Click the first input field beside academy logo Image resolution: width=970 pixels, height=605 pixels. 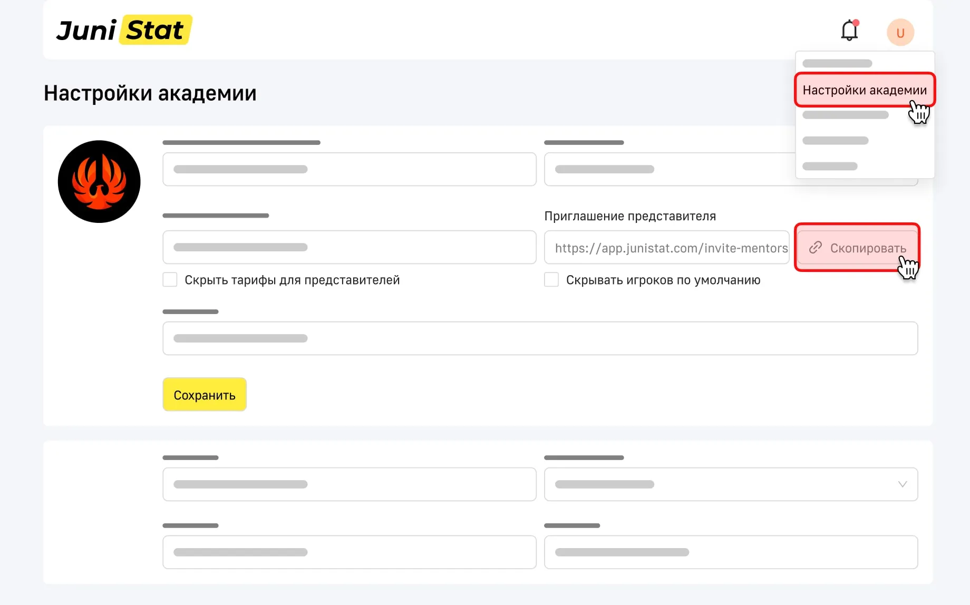[x=349, y=169]
